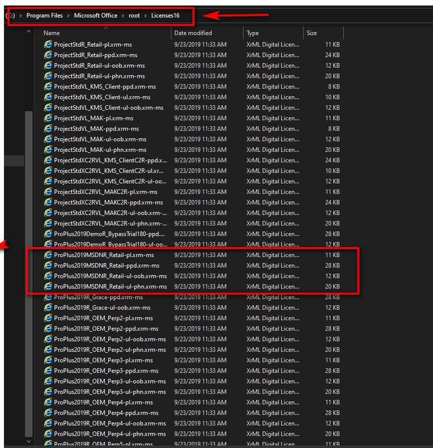Click the icon of ProjectStdVL_MAK-ul-phn.xrm-ms
433x448 pixels.
point(48,150)
